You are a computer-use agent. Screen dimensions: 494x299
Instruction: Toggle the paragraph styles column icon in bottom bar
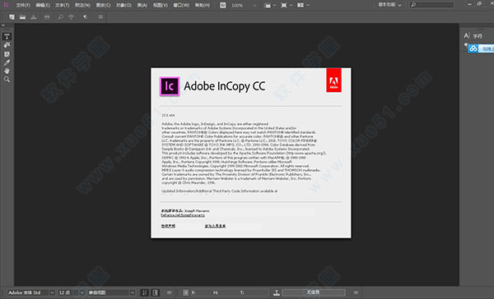point(156,292)
